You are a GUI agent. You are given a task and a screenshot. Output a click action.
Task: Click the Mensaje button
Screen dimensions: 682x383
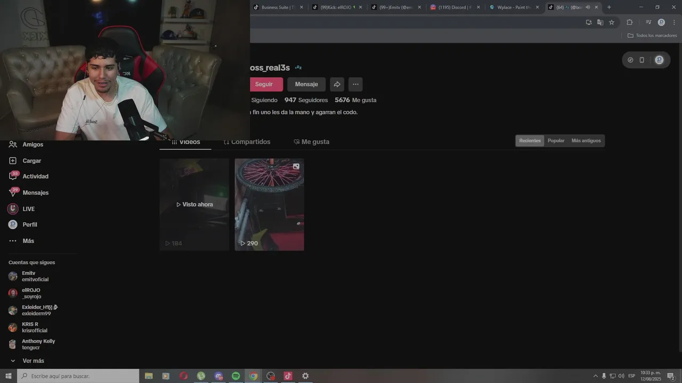point(306,84)
